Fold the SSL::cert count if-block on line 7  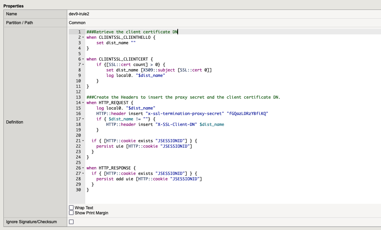point(83,65)
